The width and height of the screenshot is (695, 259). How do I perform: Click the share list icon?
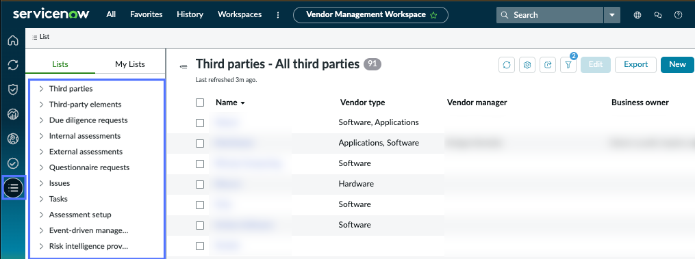(x=547, y=65)
